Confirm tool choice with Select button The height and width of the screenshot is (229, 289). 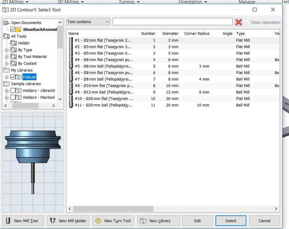pyautogui.click(x=231, y=221)
